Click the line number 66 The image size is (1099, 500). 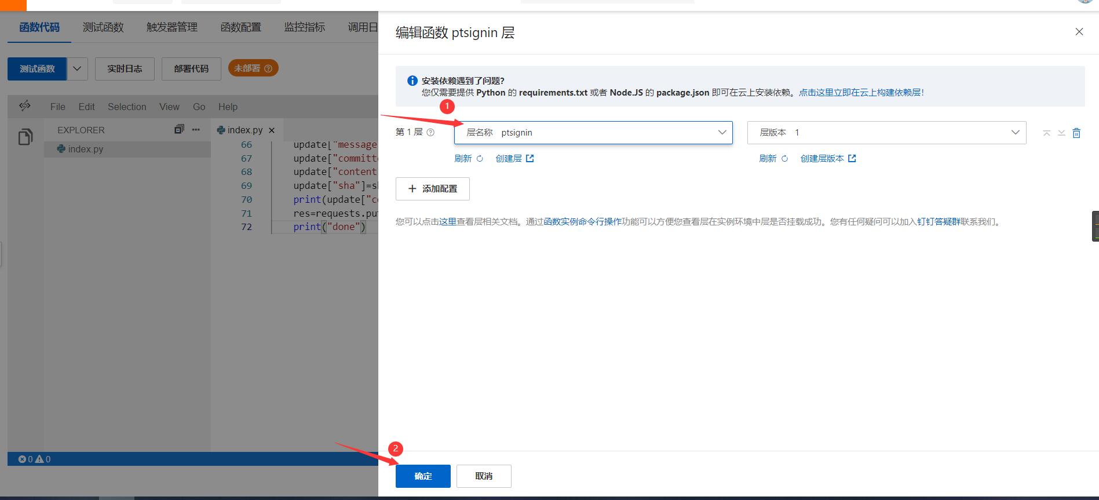[x=247, y=145]
